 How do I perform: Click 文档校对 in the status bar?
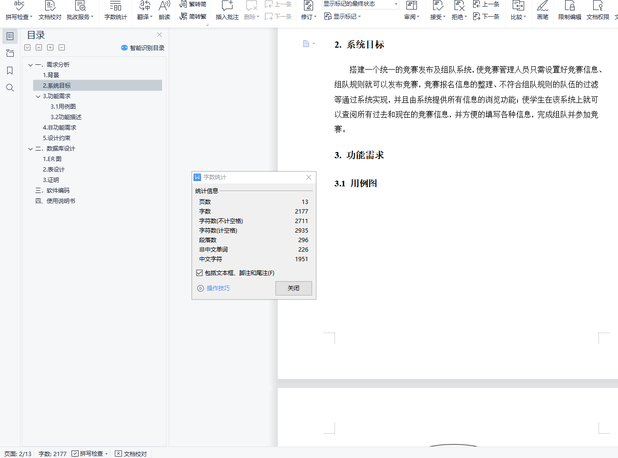[x=131, y=454]
